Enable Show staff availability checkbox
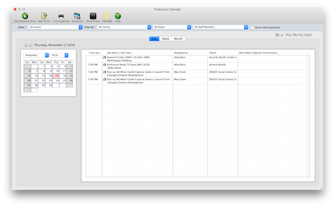 click(x=252, y=27)
